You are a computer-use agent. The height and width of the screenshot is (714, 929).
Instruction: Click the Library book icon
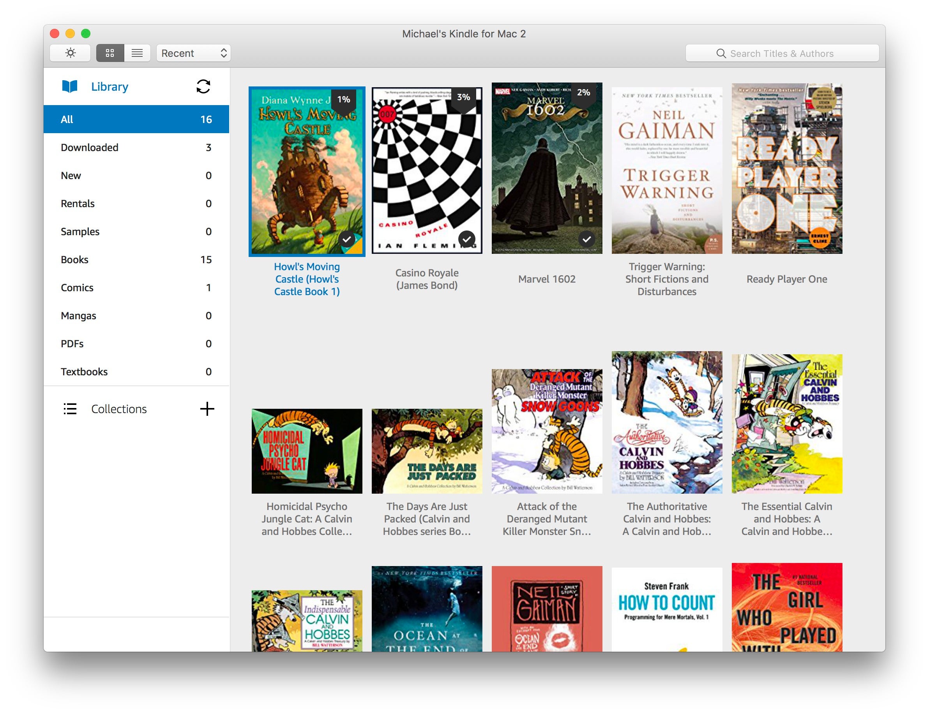[70, 86]
